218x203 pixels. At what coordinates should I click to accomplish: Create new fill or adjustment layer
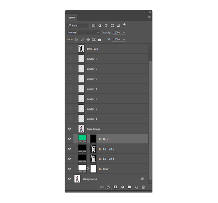(x=123, y=187)
